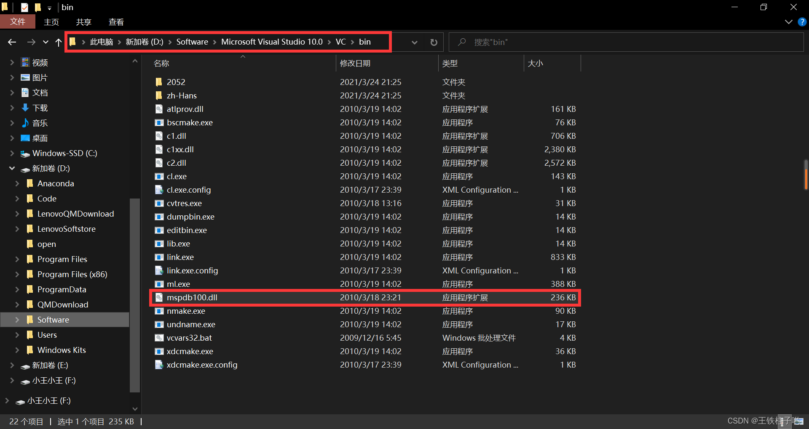This screenshot has width=809, height=429.
Task: Select the c1.dll file icon
Action: click(x=159, y=136)
